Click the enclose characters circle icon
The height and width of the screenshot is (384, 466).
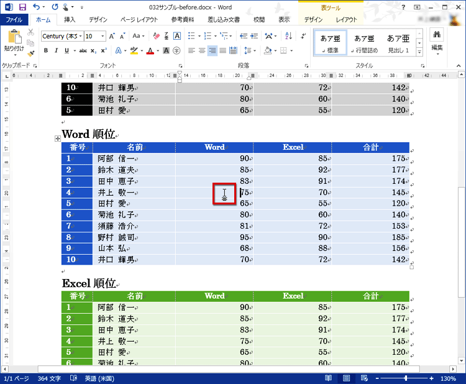(176, 50)
